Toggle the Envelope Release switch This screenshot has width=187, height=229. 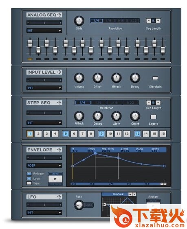[29, 174]
